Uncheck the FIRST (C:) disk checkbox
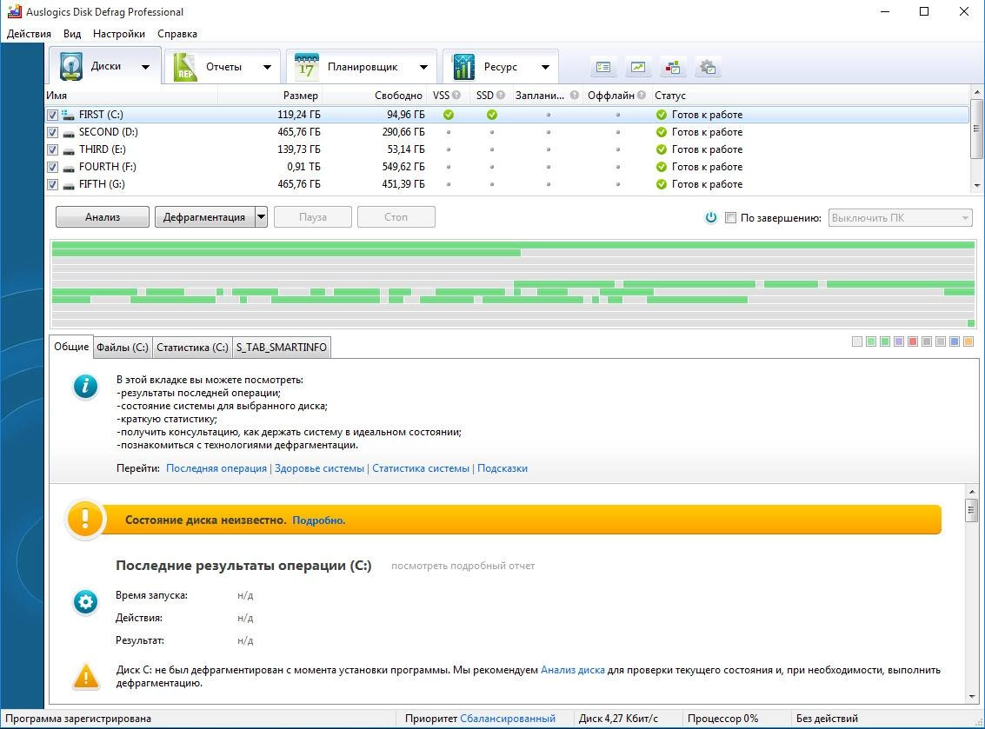 point(52,115)
